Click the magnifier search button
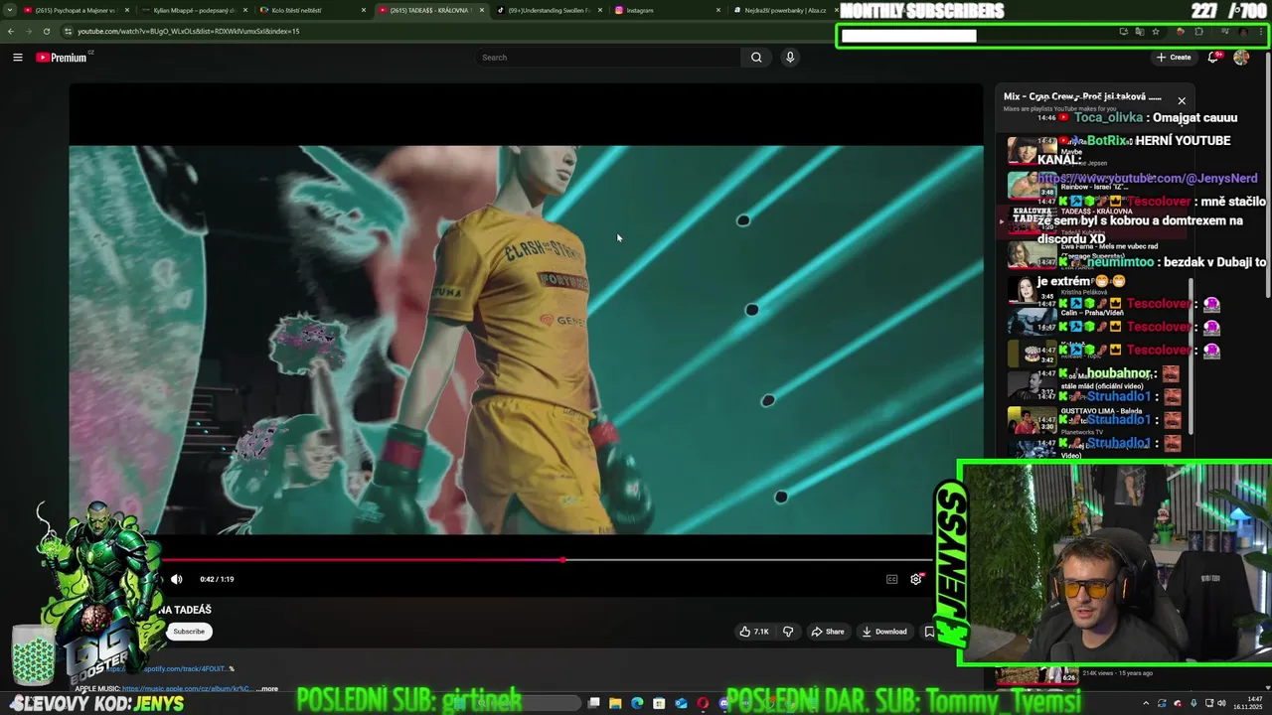Viewport: 1272px width, 715px height. [x=756, y=58]
